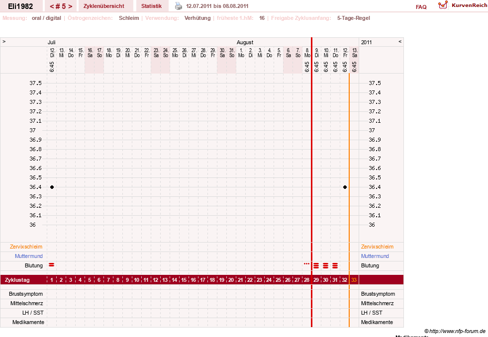Select bleeding marker on cycle day 1
Screen dimensions: 488x337
coord(52,265)
